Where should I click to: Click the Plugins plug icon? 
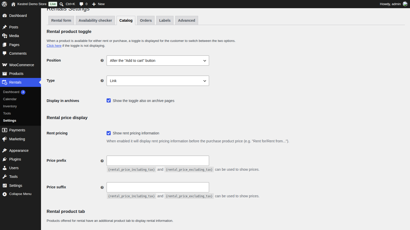pos(5,159)
